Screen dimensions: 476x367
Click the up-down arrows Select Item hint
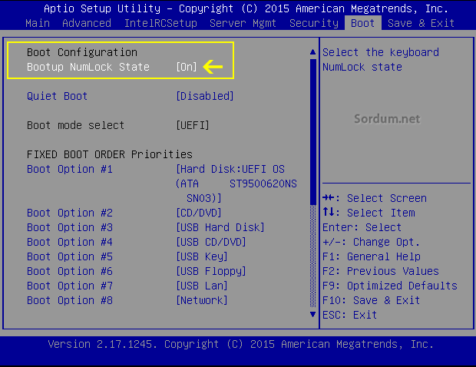pyautogui.click(x=369, y=213)
